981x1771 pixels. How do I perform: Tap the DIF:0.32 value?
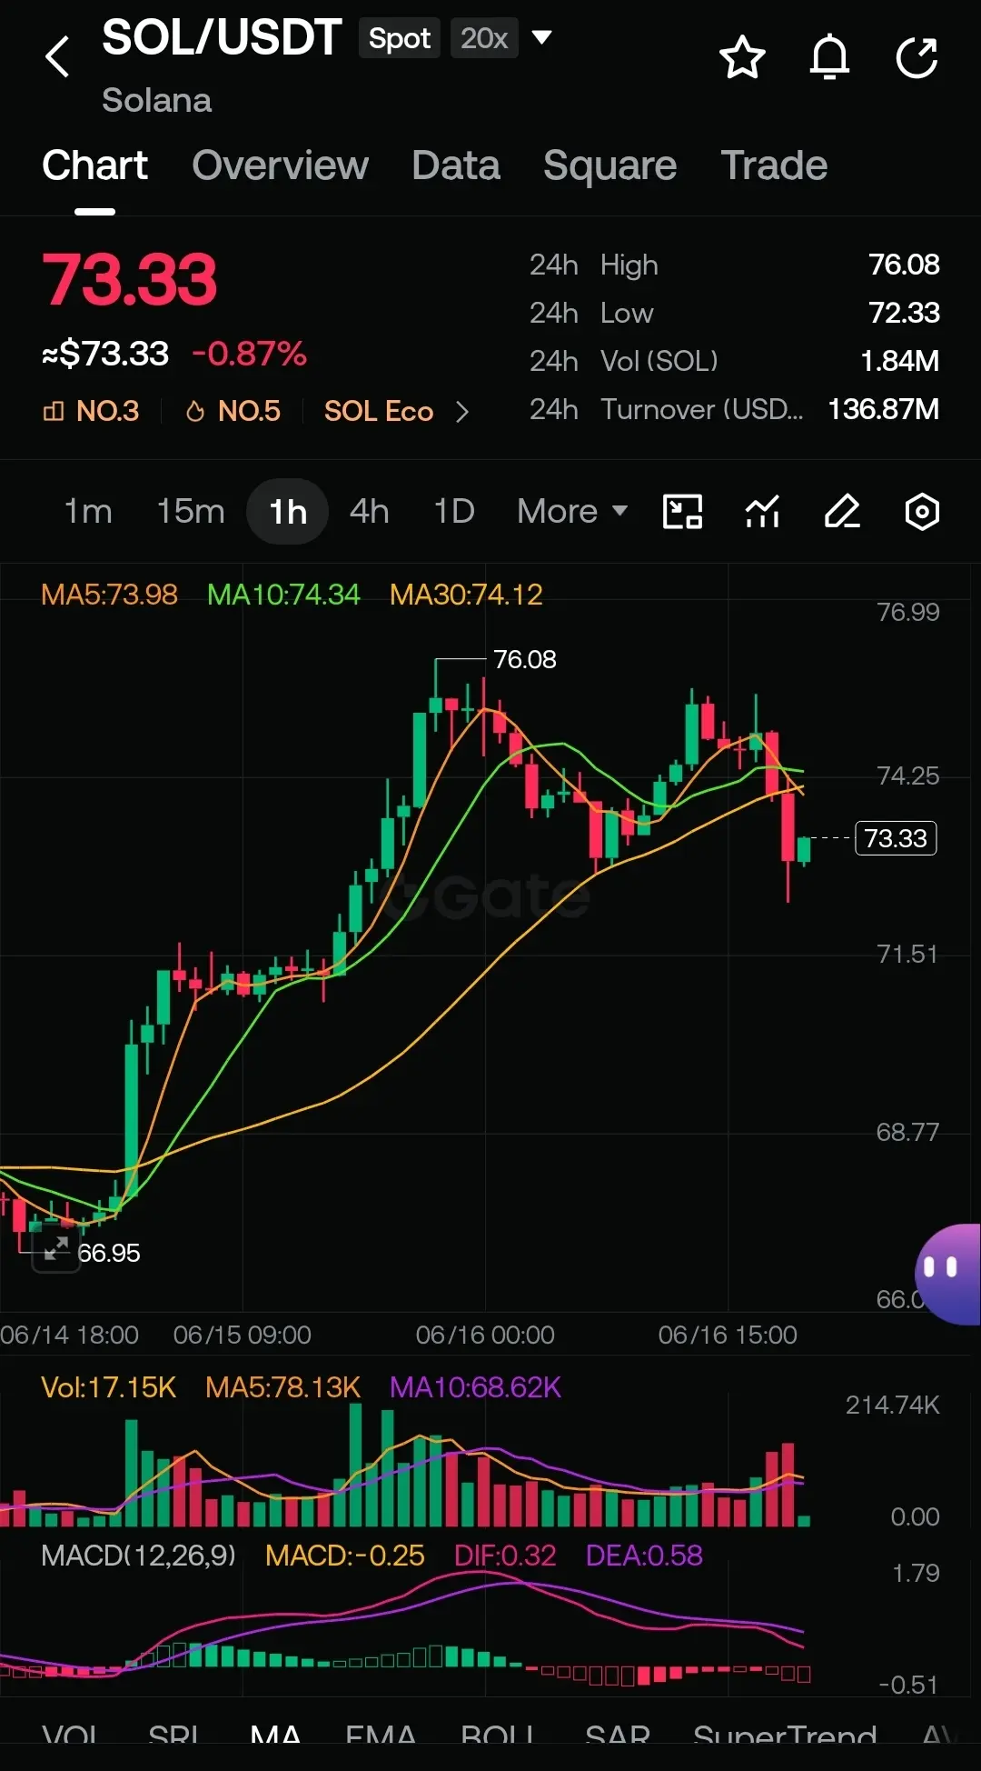(x=505, y=1556)
